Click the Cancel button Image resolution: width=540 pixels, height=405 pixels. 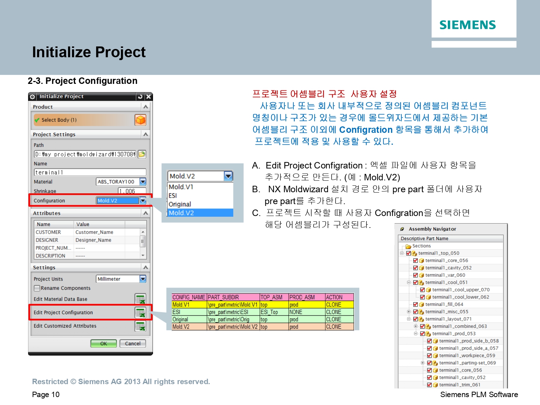133,343
